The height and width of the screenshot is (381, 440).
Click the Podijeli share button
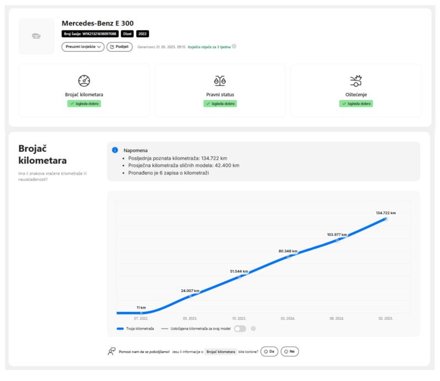120,47
